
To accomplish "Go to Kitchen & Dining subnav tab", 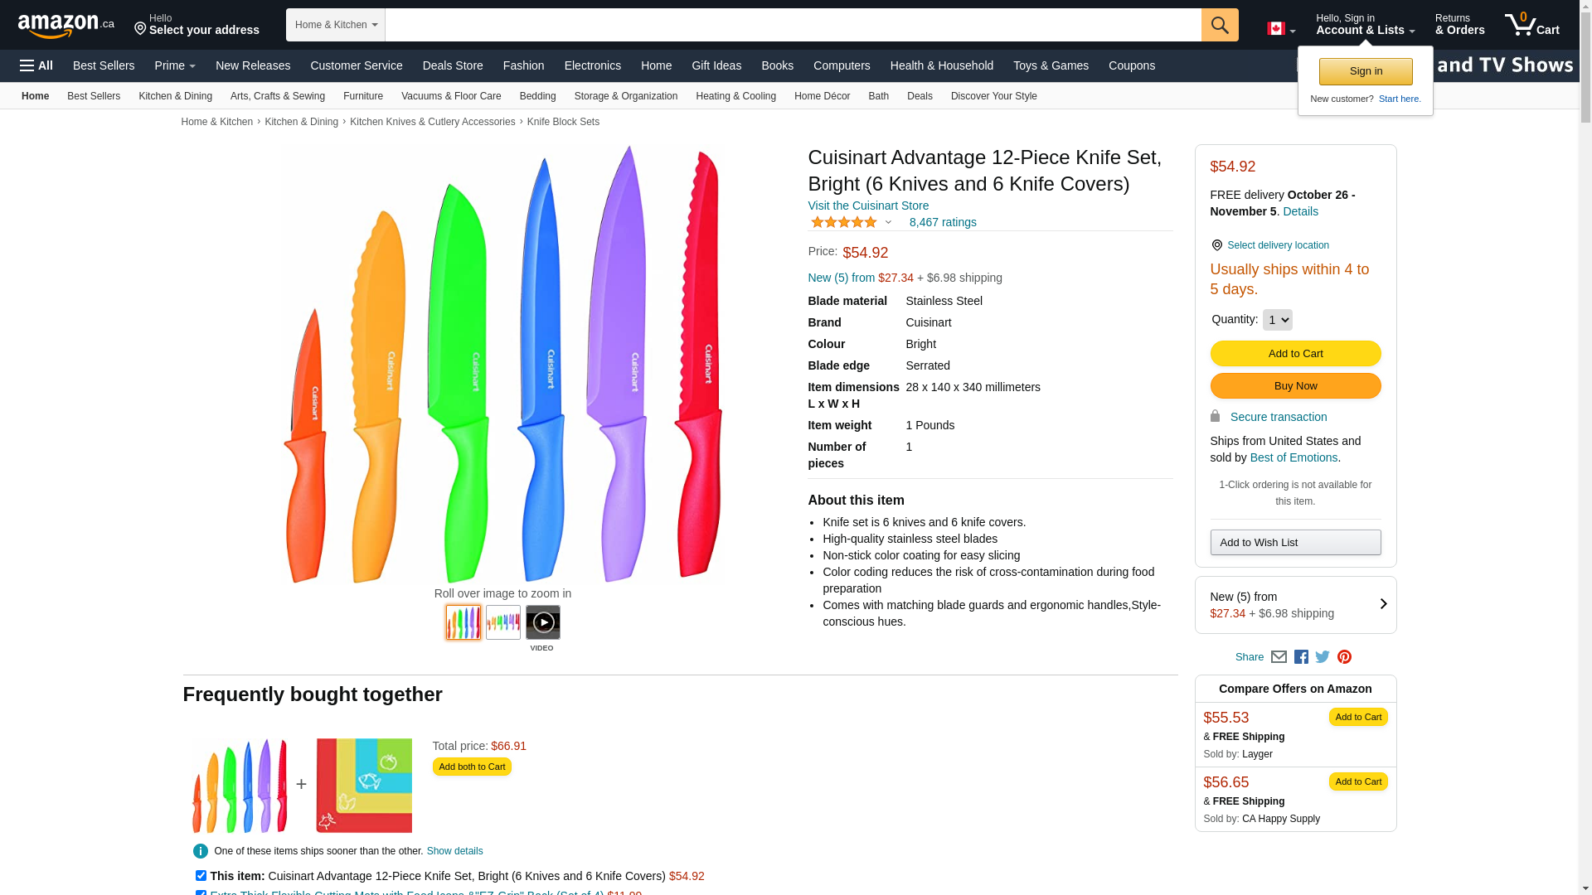I will [175, 96].
